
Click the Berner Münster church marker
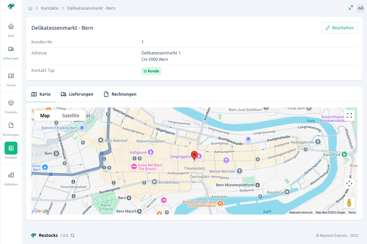click(x=239, y=171)
